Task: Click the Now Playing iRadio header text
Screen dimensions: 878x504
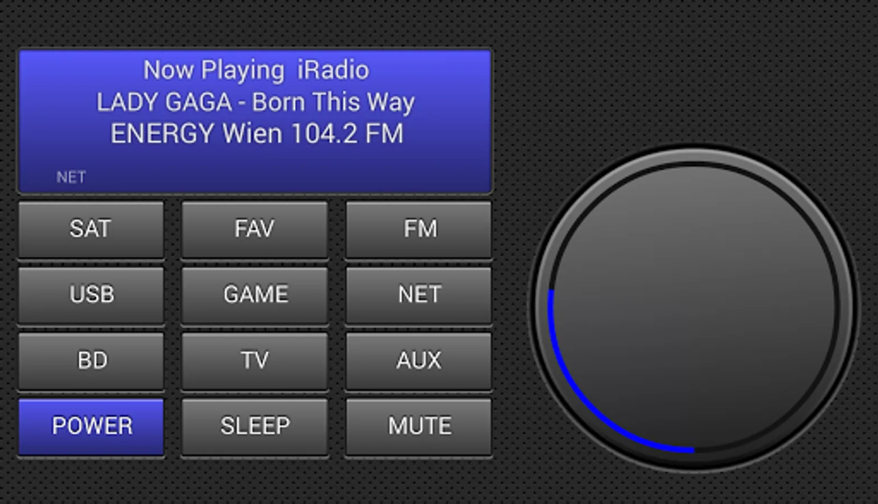Action: point(256,71)
